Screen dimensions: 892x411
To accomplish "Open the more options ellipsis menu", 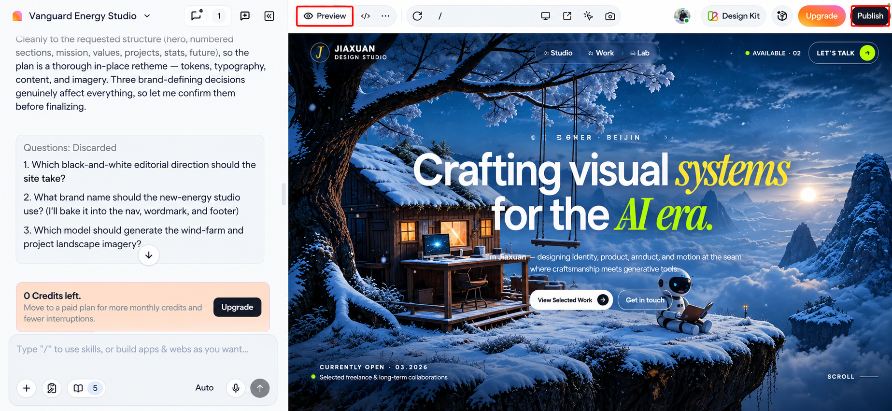I will click(x=385, y=16).
